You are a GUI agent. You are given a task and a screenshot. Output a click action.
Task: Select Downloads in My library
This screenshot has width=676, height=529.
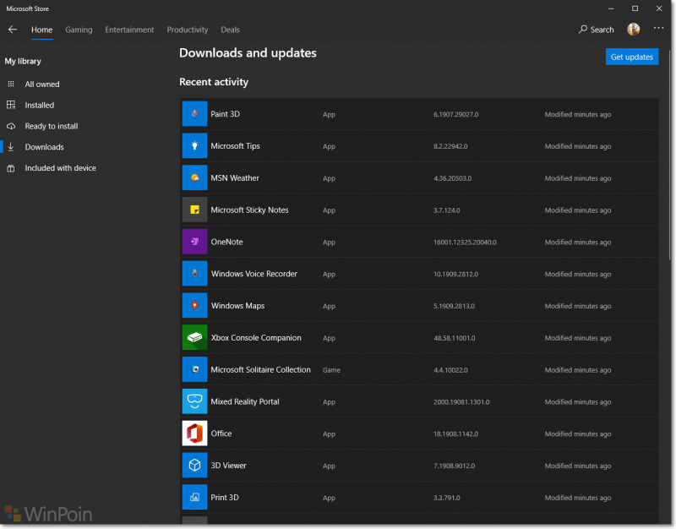pos(45,147)
